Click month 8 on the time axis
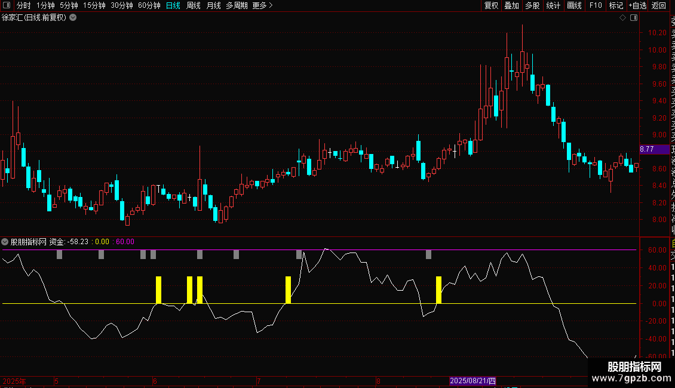 click(x=378, y=381)
